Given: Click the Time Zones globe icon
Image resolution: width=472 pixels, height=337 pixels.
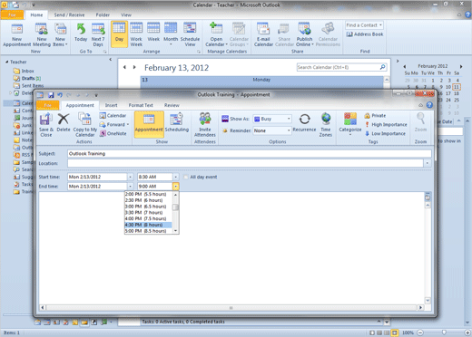Looking at the screenshot, I should pos(326,124).
